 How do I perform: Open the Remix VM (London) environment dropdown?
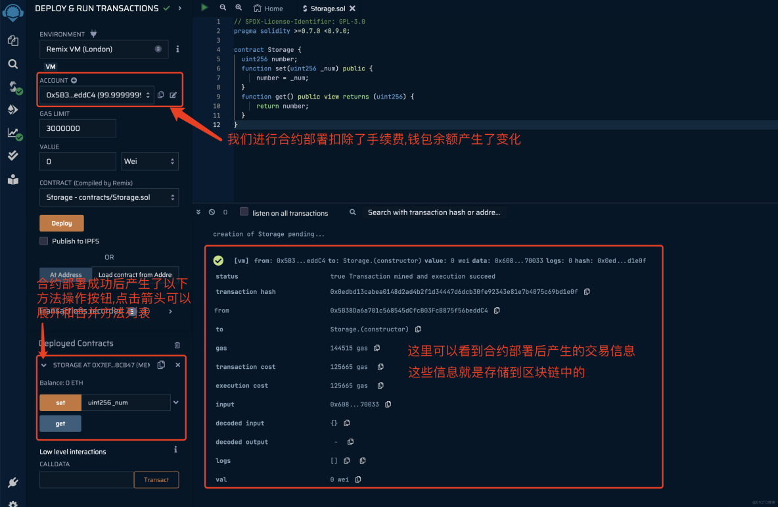(x=104, y=49)
